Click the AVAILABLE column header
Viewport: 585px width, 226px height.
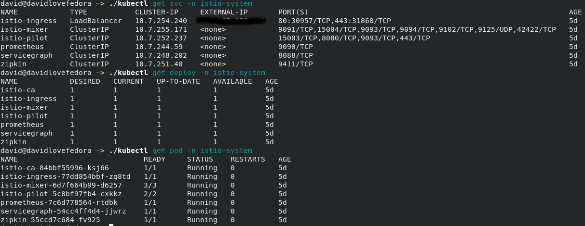(232, 81)
